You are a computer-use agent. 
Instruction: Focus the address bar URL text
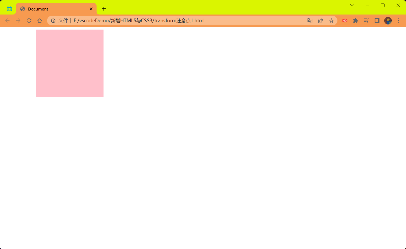[139, 21]
